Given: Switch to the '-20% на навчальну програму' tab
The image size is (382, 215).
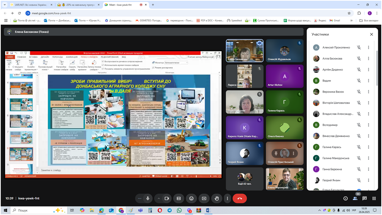Looking at the screenshot, I should tap(78, 5).
